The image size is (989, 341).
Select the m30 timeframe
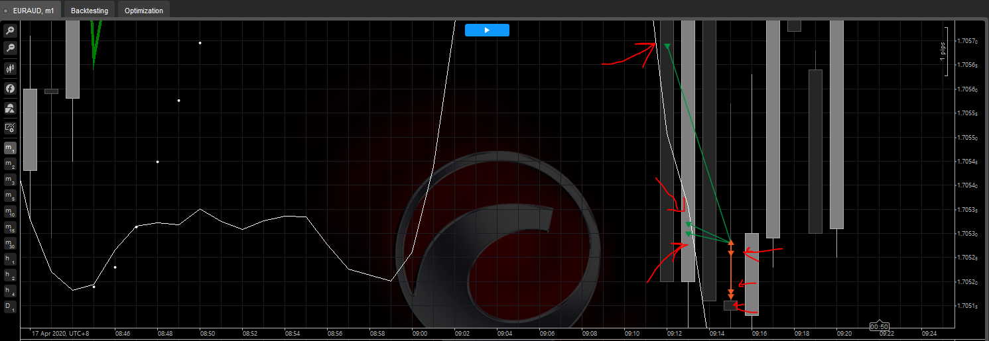coord(10,244)
